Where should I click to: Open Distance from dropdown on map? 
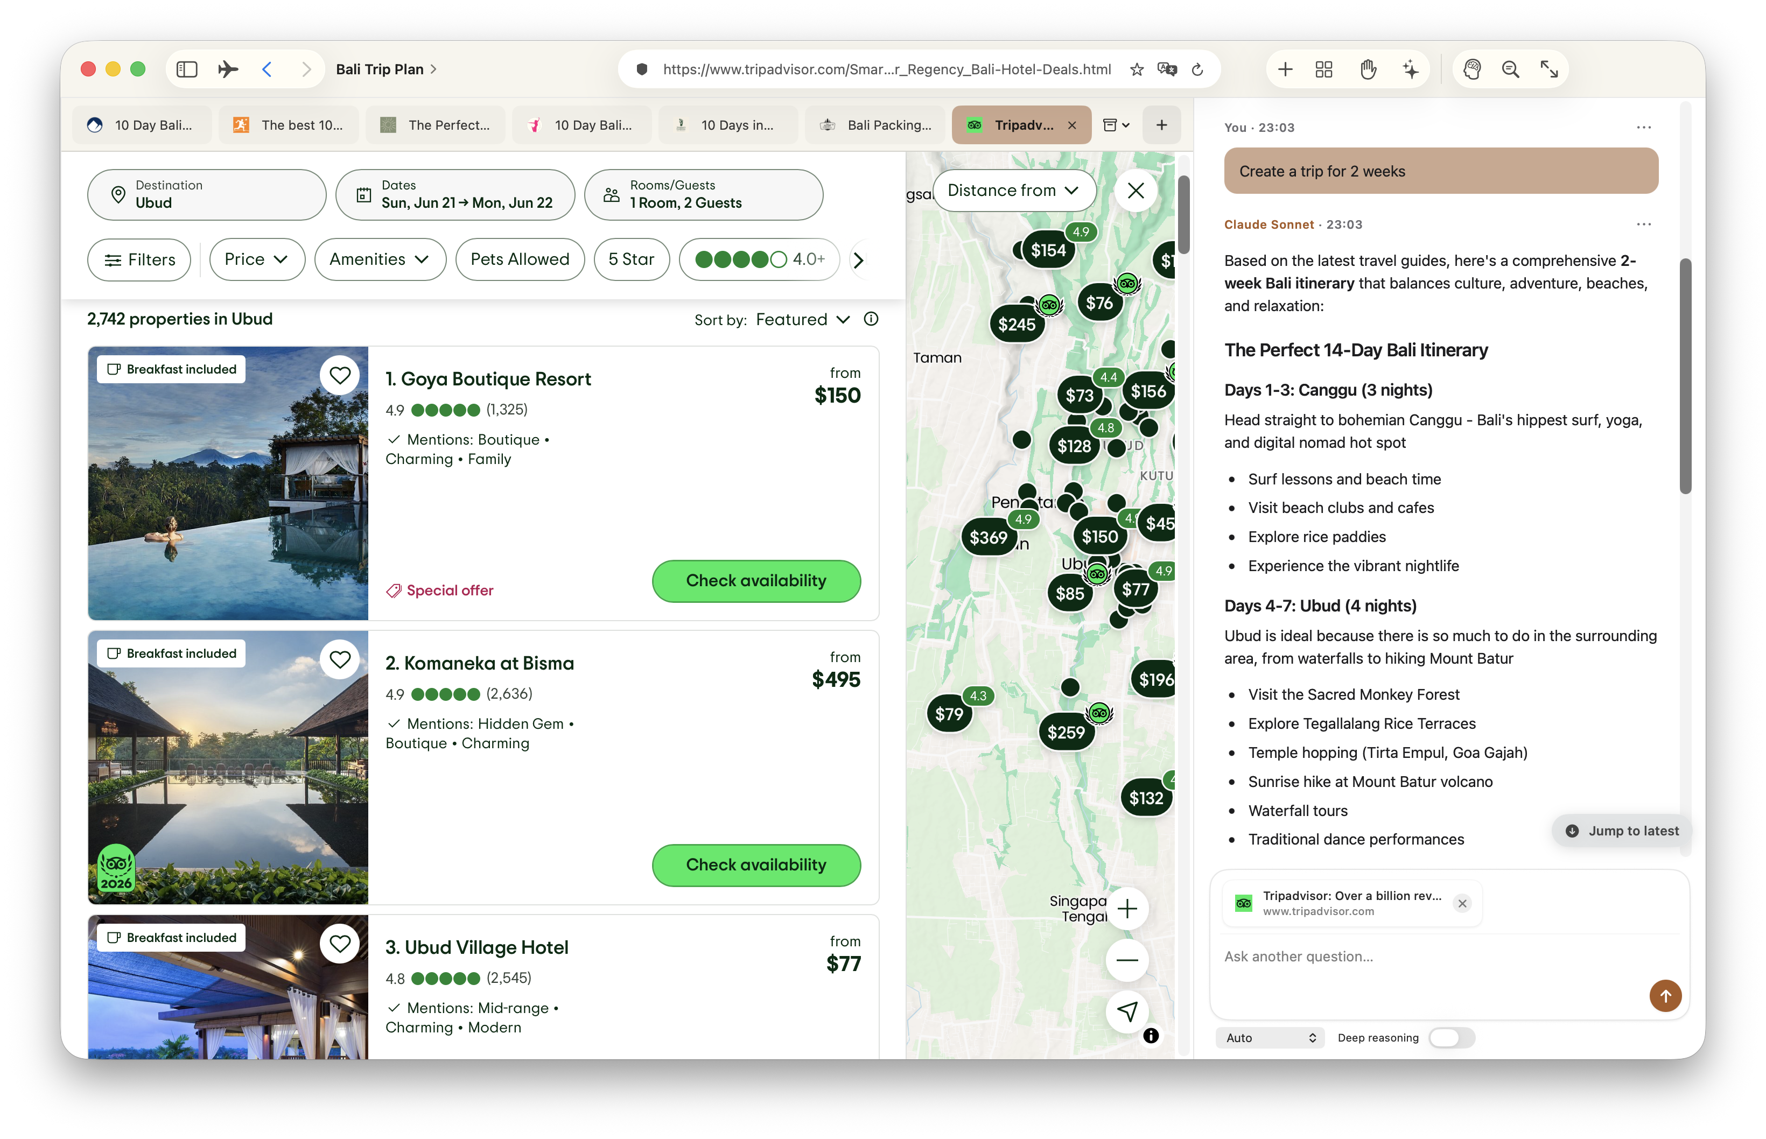pyautogui.click(x=1014, y=191)
